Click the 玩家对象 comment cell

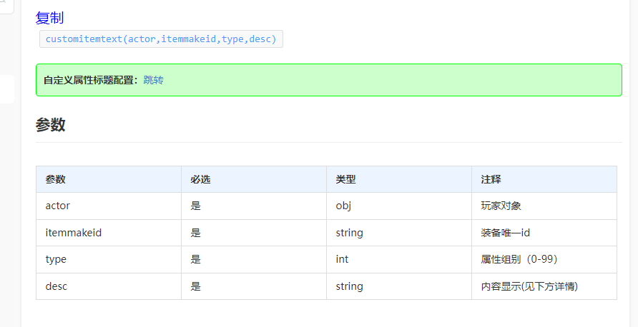[x=544, y=206]
